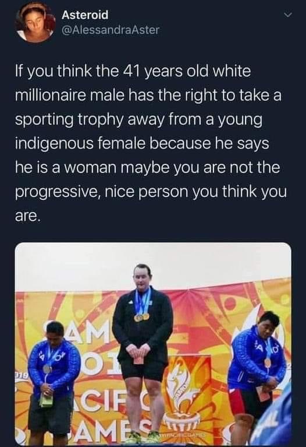This screenshot has width=306, height=447.
Task: Open the attached podium photo
Action: pyautogui.click(x=153, y=343)
